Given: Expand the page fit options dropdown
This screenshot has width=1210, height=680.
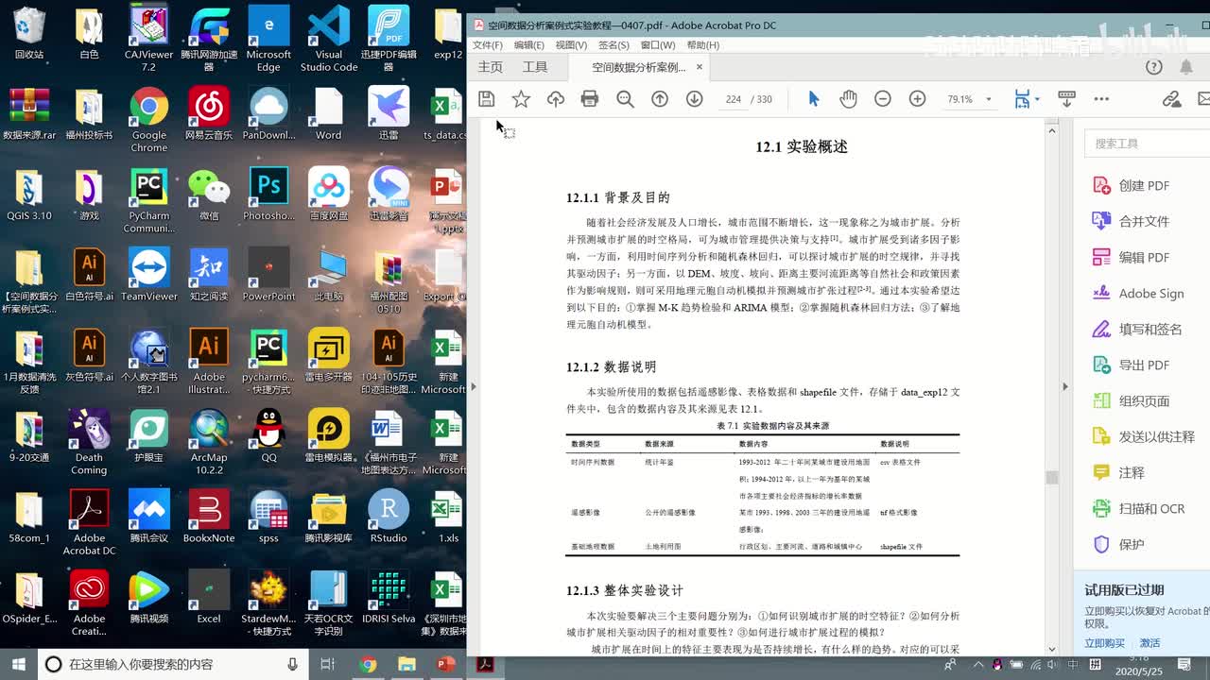Looking at the screenshot, I should [x=1037, y=99].
